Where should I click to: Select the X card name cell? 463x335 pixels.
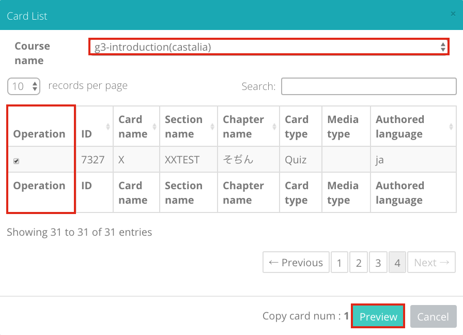(136, 160)
